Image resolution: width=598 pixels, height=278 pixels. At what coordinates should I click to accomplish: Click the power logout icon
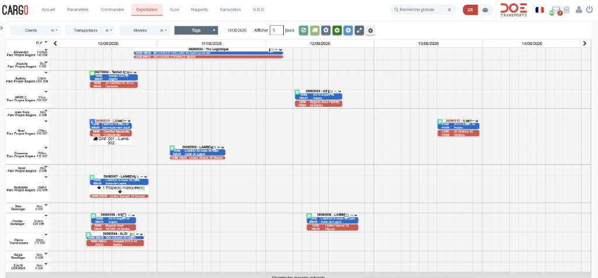pos(590,9)
